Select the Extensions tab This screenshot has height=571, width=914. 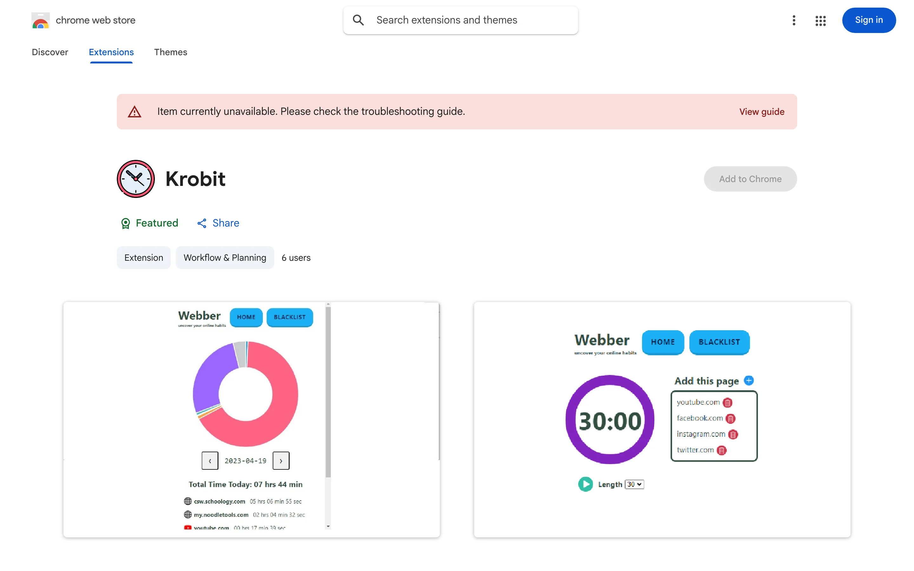(111, 52)
